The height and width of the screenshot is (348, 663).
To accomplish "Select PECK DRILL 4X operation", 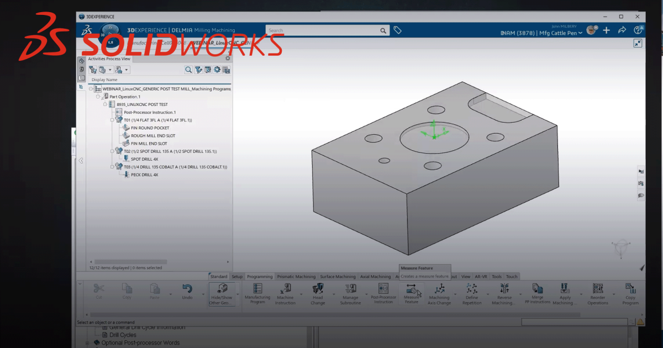I will pos(144,175).
